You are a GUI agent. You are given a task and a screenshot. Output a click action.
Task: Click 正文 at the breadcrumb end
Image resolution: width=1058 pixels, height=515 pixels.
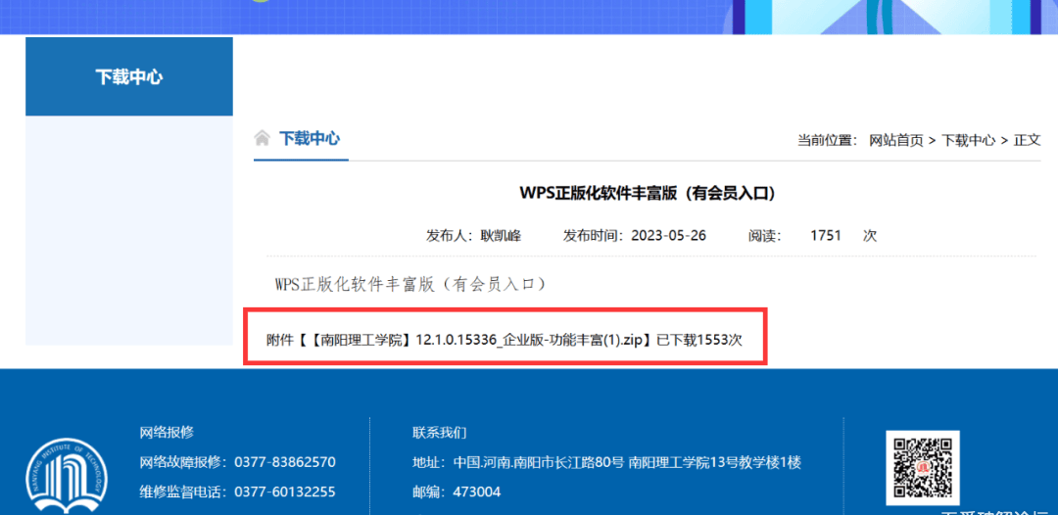1028,140
